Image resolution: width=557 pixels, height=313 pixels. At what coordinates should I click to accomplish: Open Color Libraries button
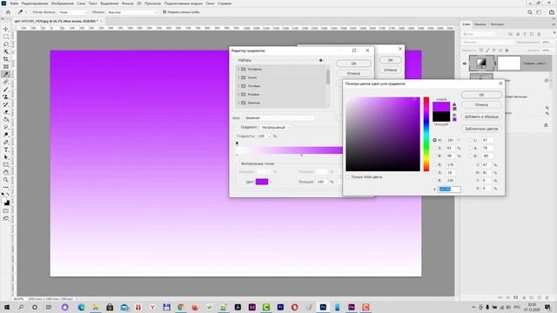[x=481, y=129]
